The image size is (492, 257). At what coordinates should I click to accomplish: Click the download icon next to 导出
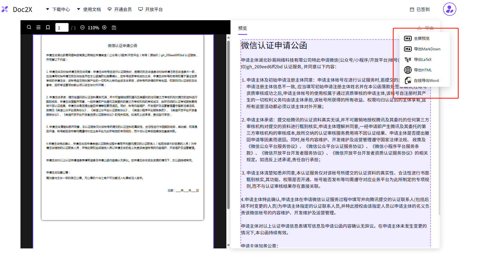click(419, 28)
